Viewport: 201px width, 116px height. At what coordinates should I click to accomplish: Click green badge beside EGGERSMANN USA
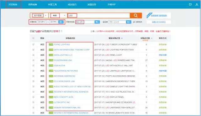point(51,60)
